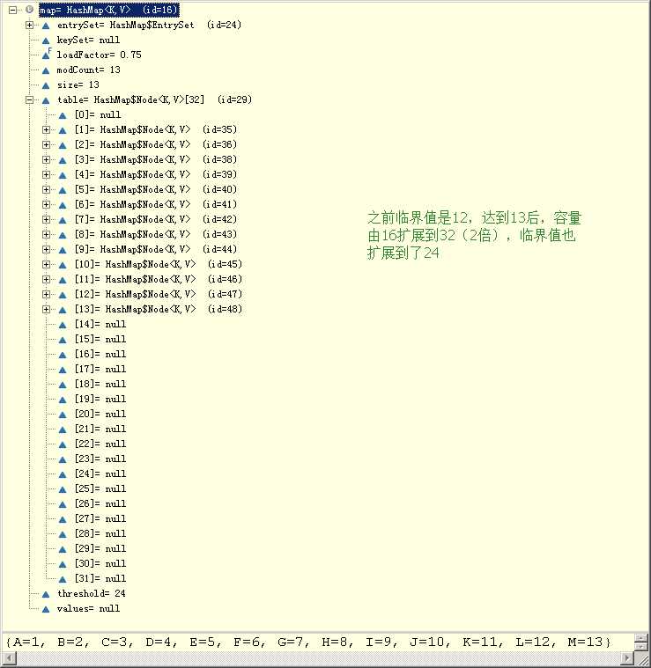Viewport: 651px width, 668px height.
Task: Click the triangle icon next to keySet
Action: [46, 40]
